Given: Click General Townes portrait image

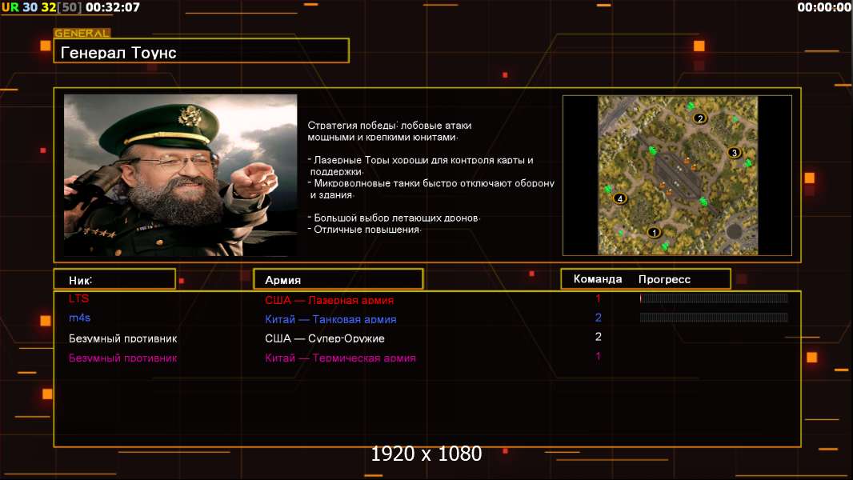Looking at the screenshot, I should coord(180,175).
